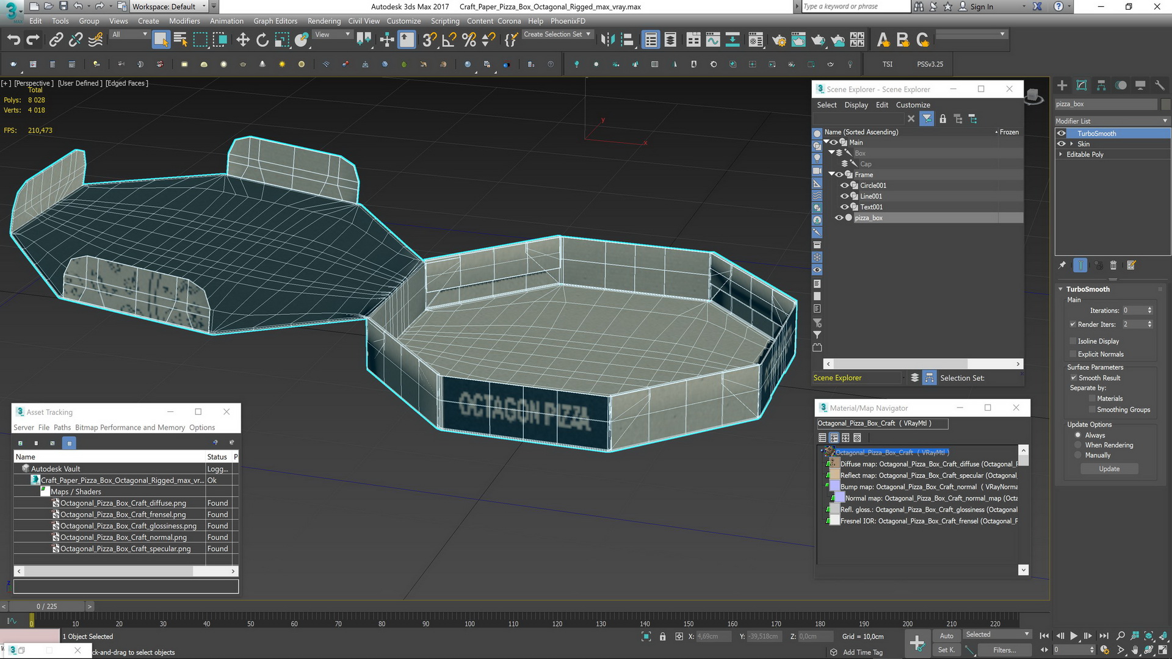Open the Rendering menu
This screenshot has height=659, width=1172.
tap(324, 21)
